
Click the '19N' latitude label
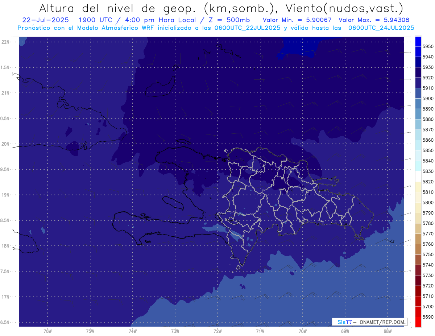coord(5,195)
